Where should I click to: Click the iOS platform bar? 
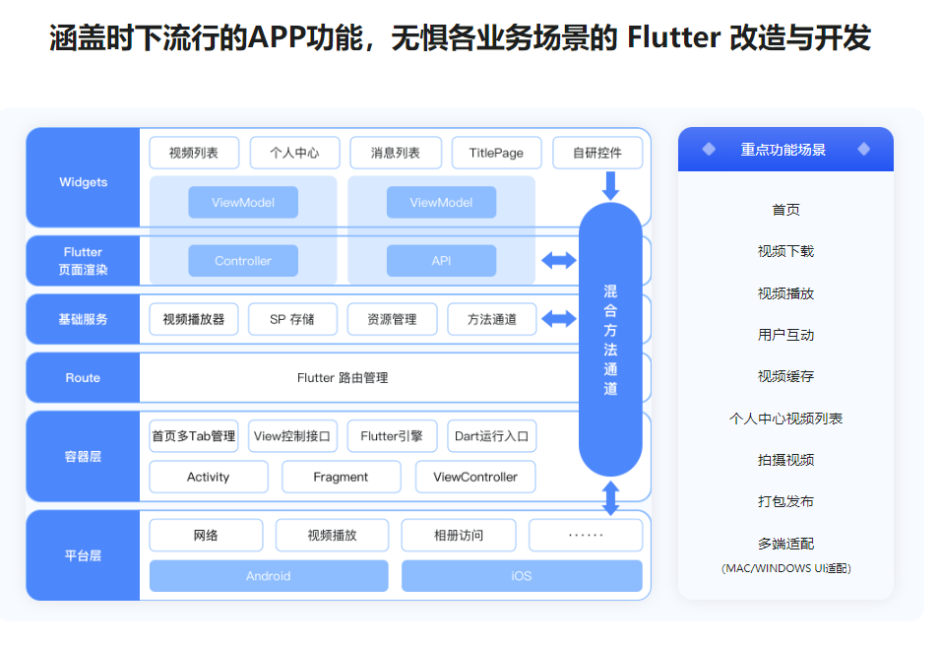click(x=522, y=576)
